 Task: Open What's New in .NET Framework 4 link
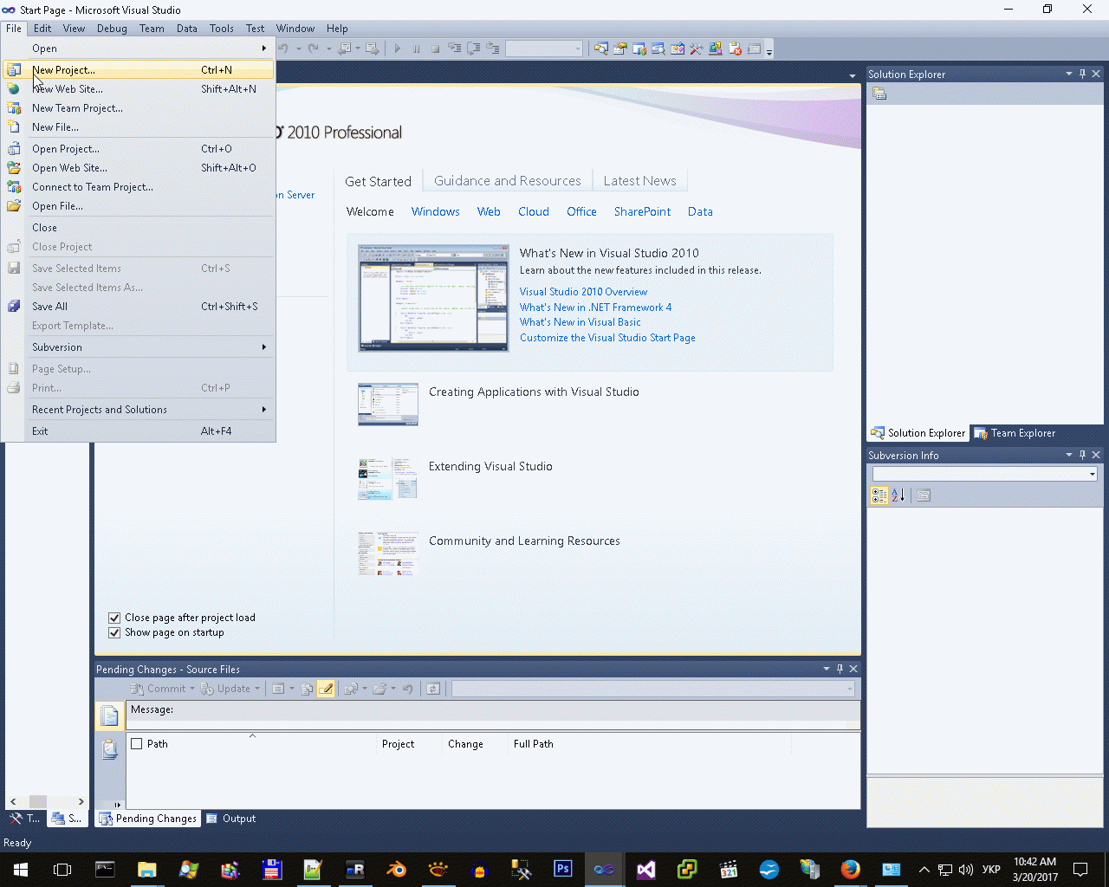[595, 308]
